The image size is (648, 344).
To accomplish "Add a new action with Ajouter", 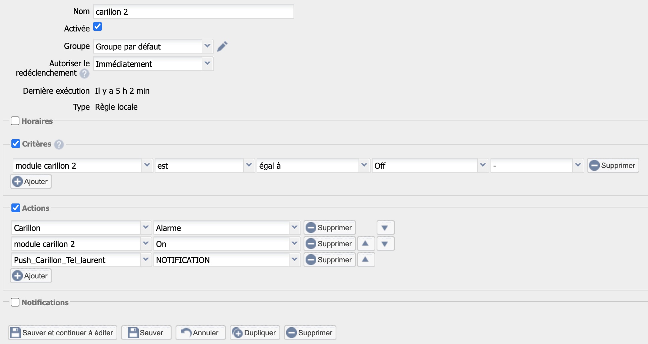I will coord(31,276).
